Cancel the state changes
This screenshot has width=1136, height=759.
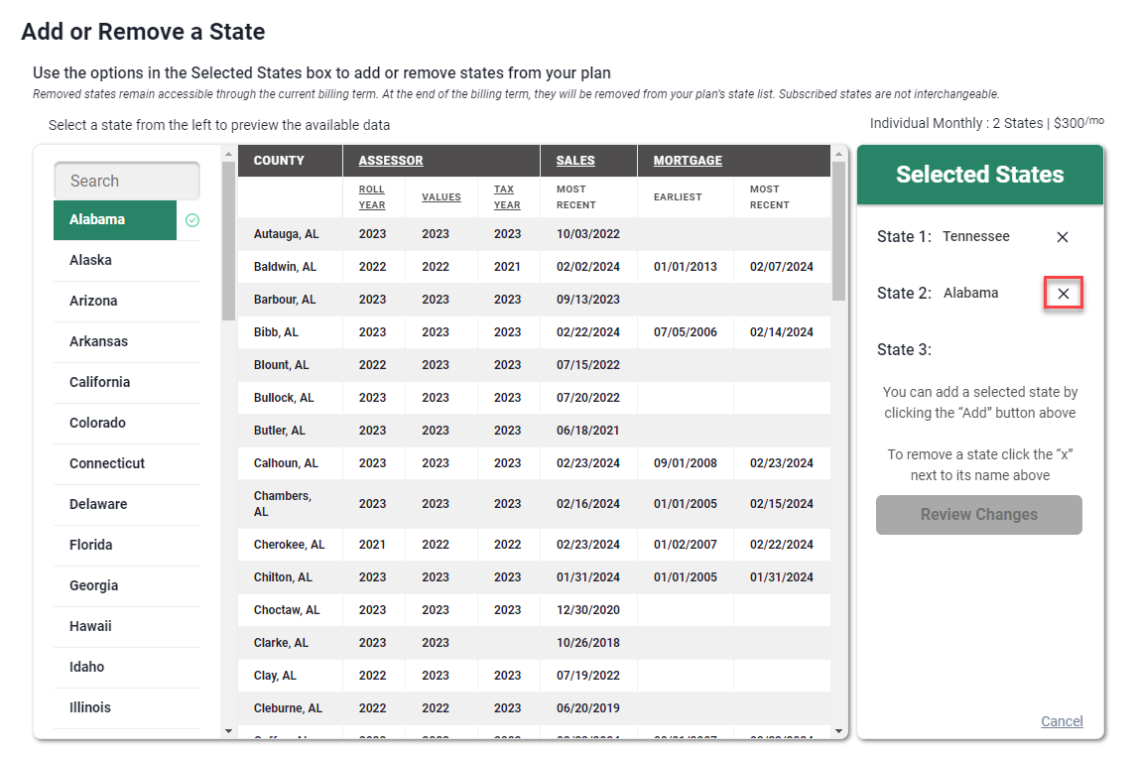1061,721
